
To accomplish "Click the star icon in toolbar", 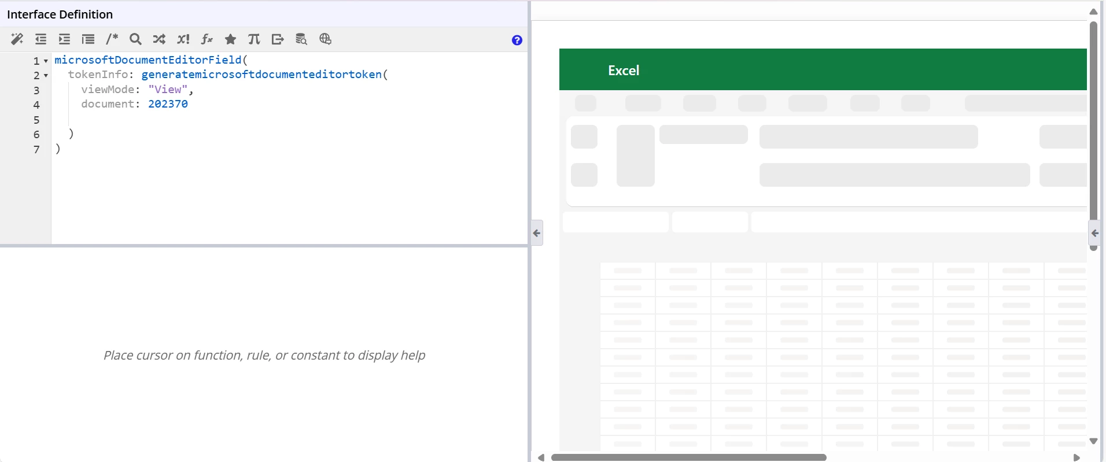I will click(x=230, y=39).
